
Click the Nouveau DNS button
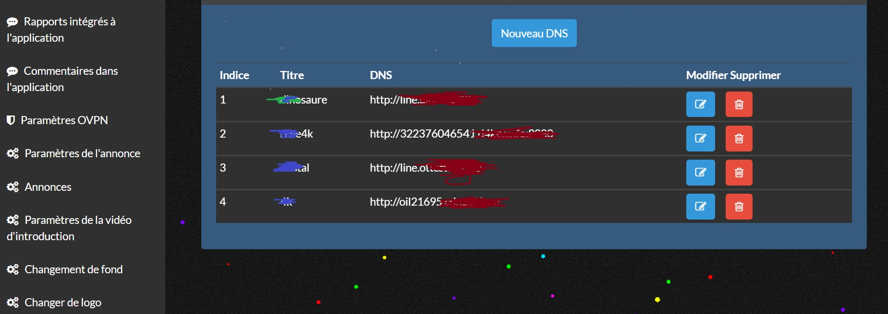point(534,33)
